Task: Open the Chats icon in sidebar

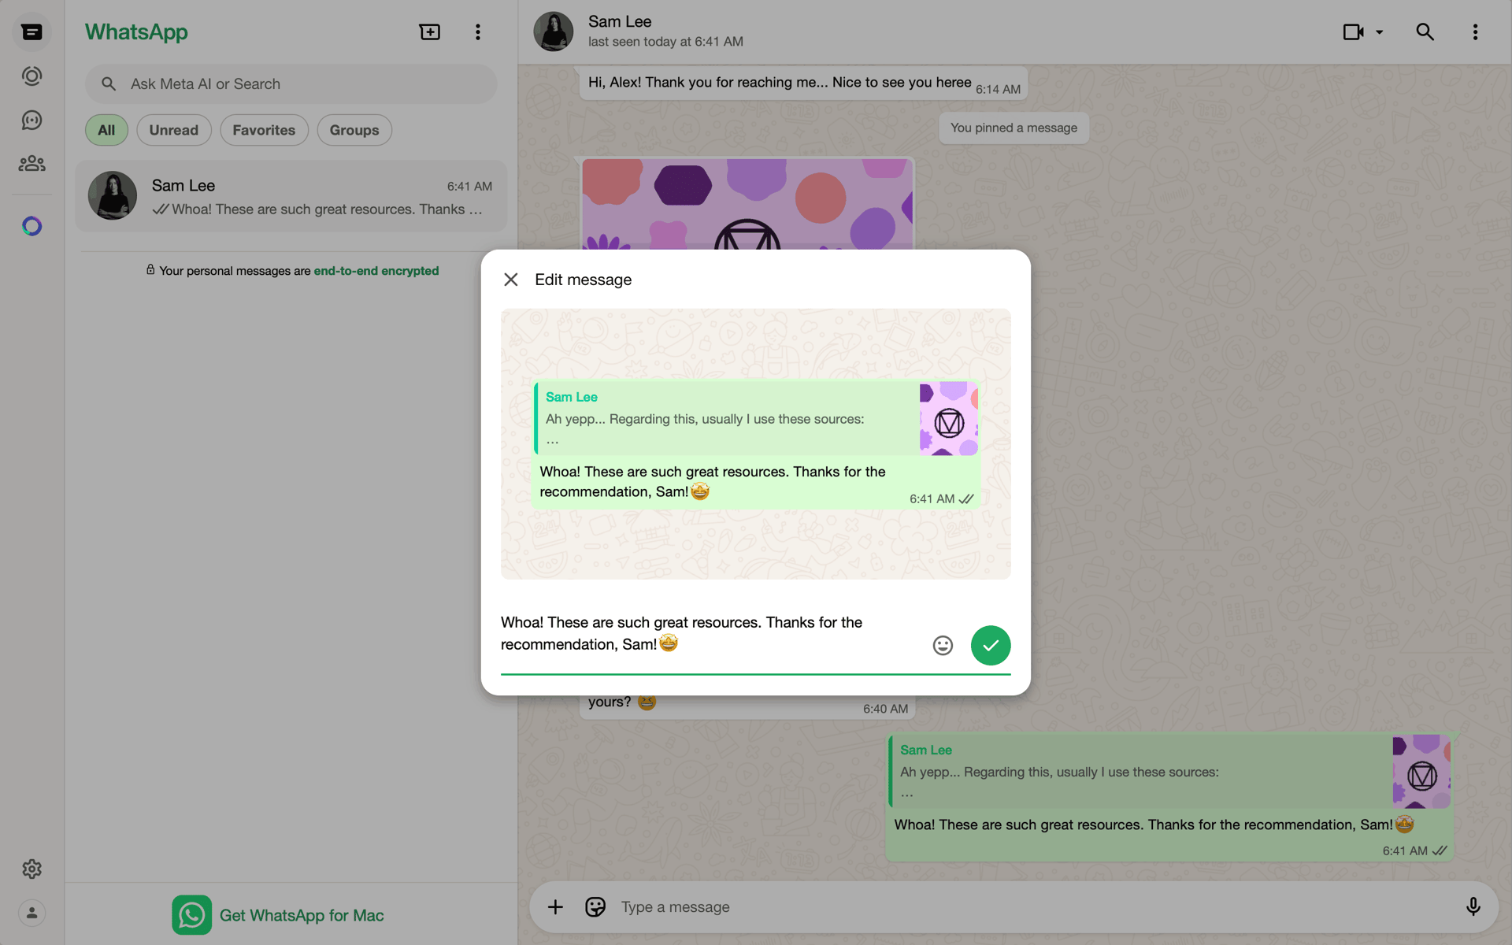Action: click(31, 32)
